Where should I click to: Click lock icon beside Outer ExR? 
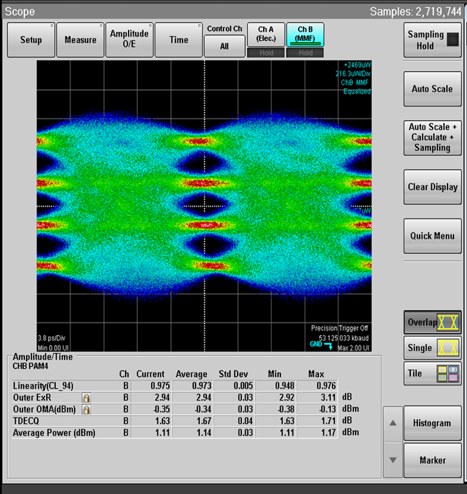(86, 397)
